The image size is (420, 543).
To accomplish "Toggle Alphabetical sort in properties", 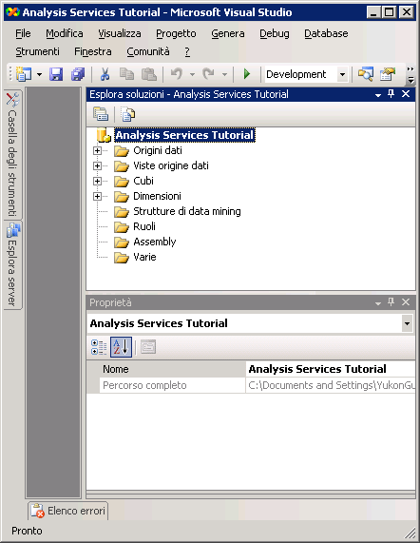I will click(x=121, y=347).
